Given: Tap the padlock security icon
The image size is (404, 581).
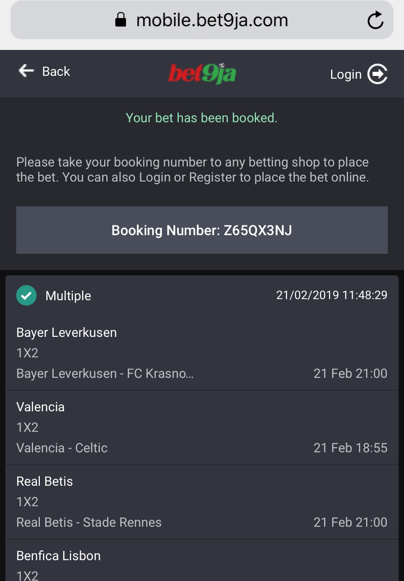Looking at the screenshot, I should click(x=120, y=20).
